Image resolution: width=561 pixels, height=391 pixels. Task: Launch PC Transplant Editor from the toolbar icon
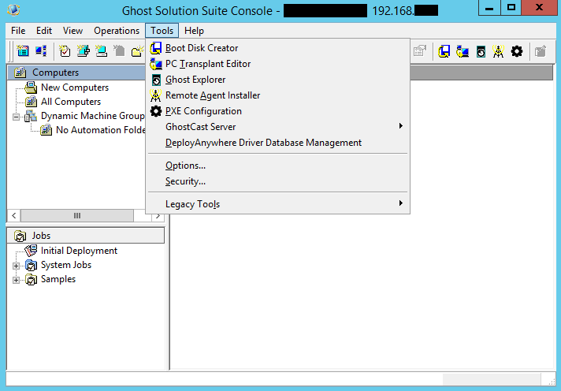[x=463, y=51]
